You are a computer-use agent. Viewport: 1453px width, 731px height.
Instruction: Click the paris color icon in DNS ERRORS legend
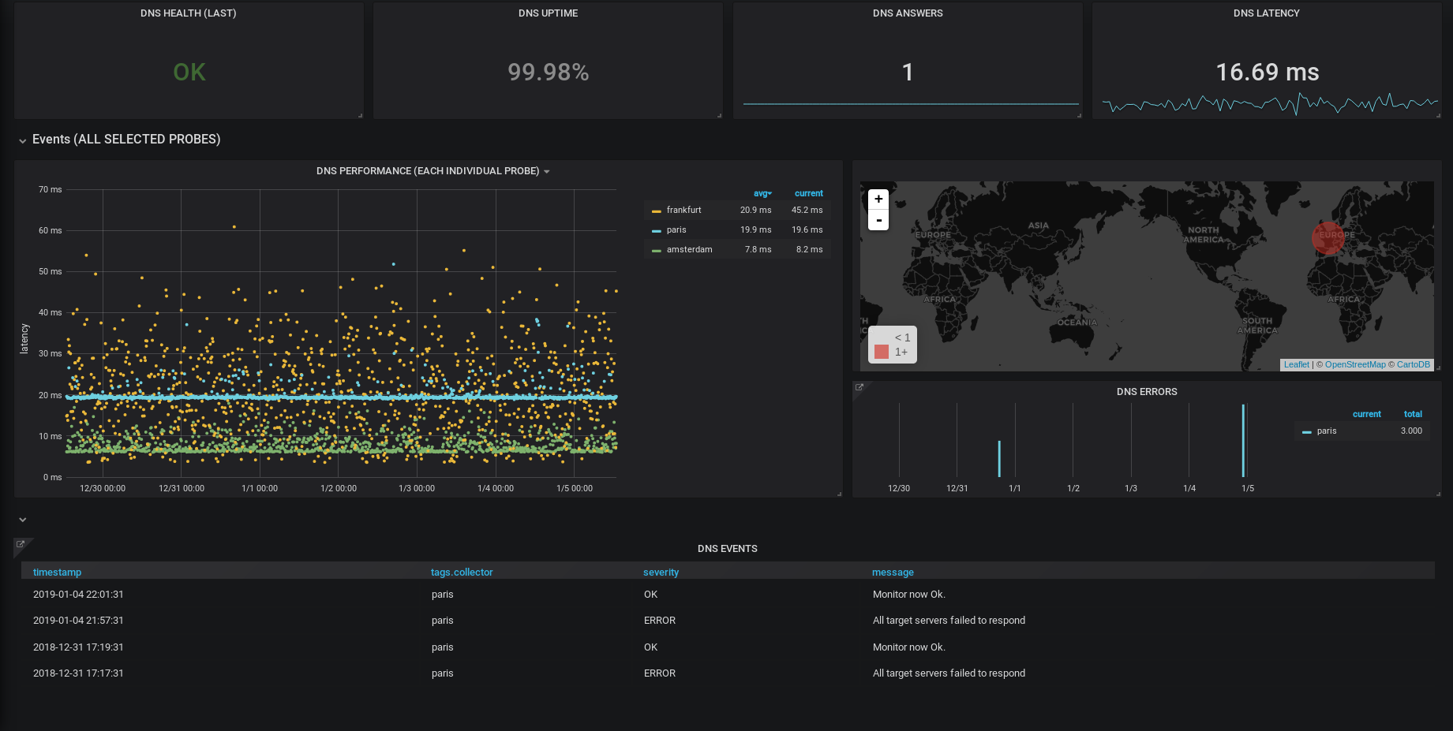(1307, 431)
